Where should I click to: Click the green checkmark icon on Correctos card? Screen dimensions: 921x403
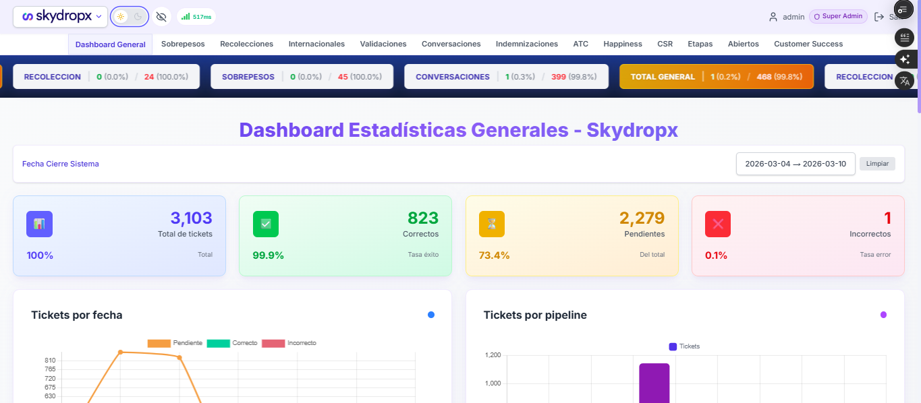[x=265, y=223]
